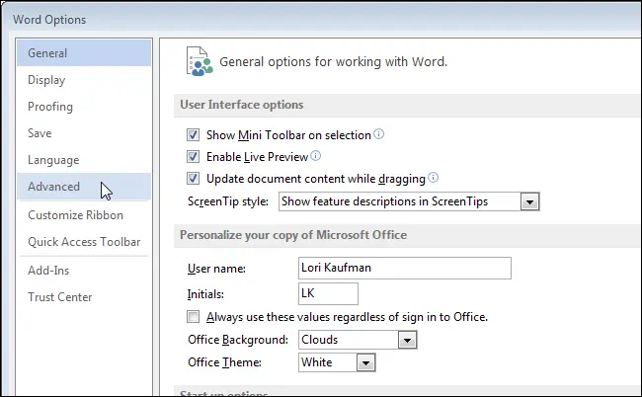
Task: Open the Office Theme dropdown
Action: 366,362
